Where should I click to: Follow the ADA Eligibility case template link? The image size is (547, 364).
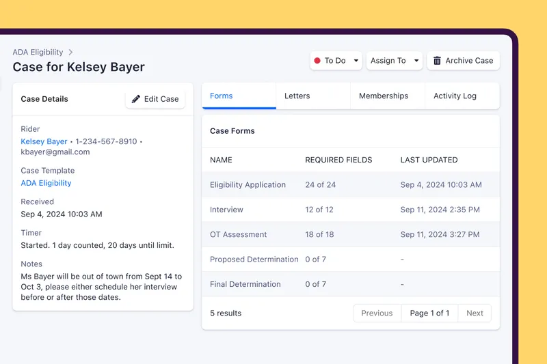pyautogui.click(x=46, y=183)
